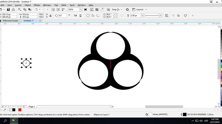
Task: Open the Options gear icon
Action: tap(127, 10)
